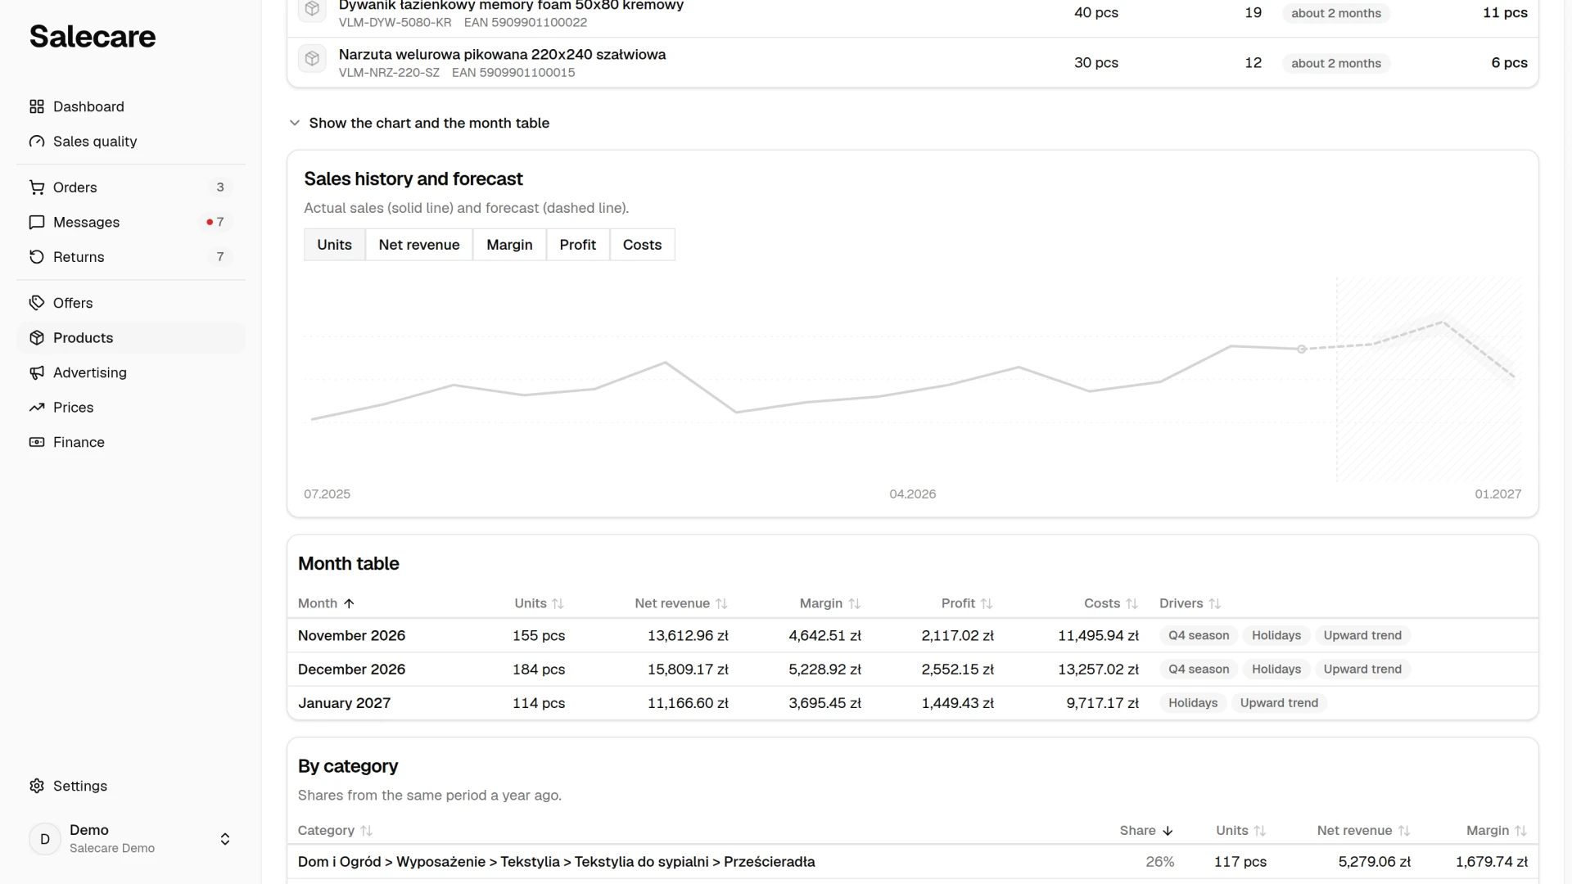Select the December 2026 row
This screenshot has width=1572, height=884.
(x=912, y=670)
